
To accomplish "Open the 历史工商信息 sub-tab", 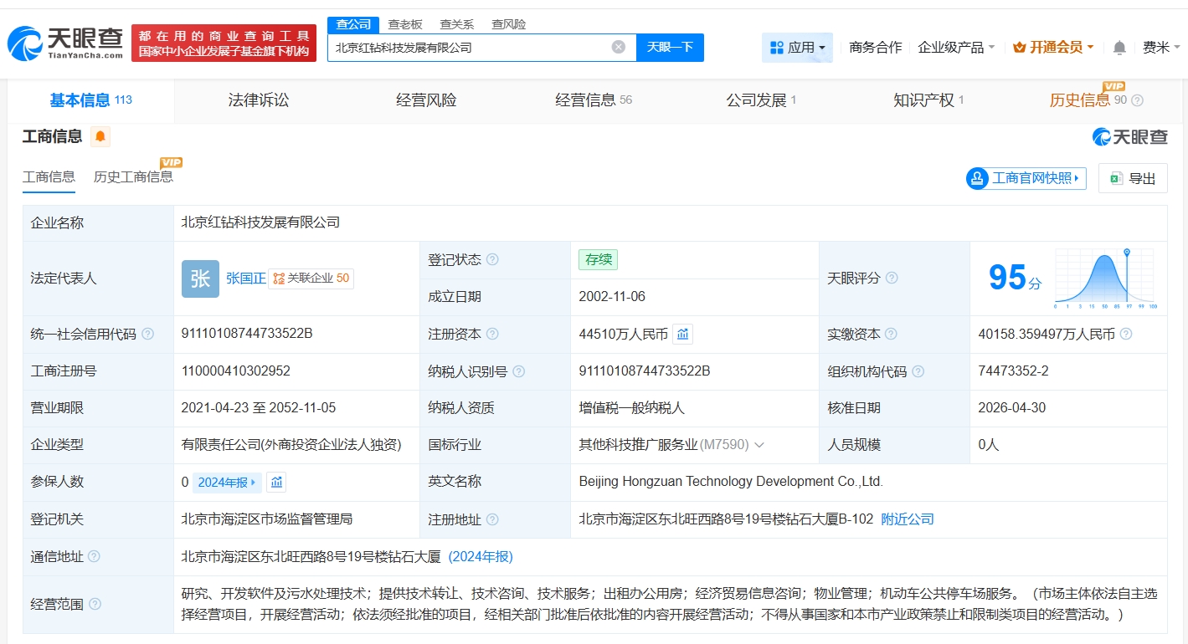I will click(134, 176).
